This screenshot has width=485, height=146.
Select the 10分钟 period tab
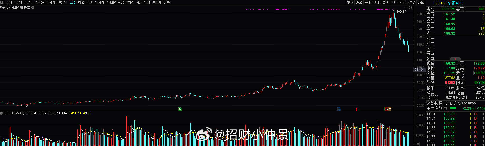(x=100, y=2)
